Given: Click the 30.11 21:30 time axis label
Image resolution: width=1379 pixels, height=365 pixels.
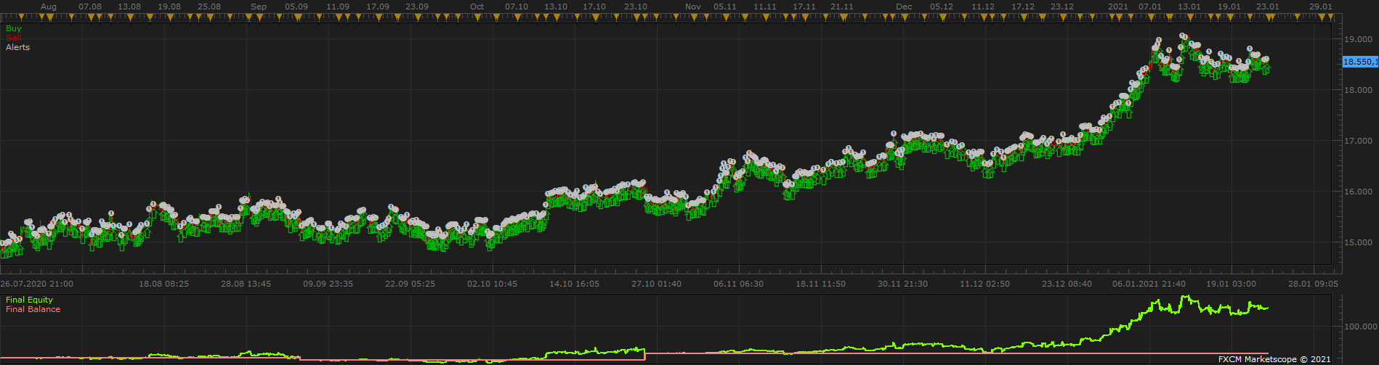Looking at the screenshot, I should point(902,284).
